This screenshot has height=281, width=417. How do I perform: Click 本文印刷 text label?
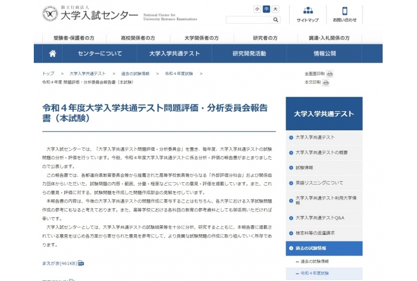(313, 82)
